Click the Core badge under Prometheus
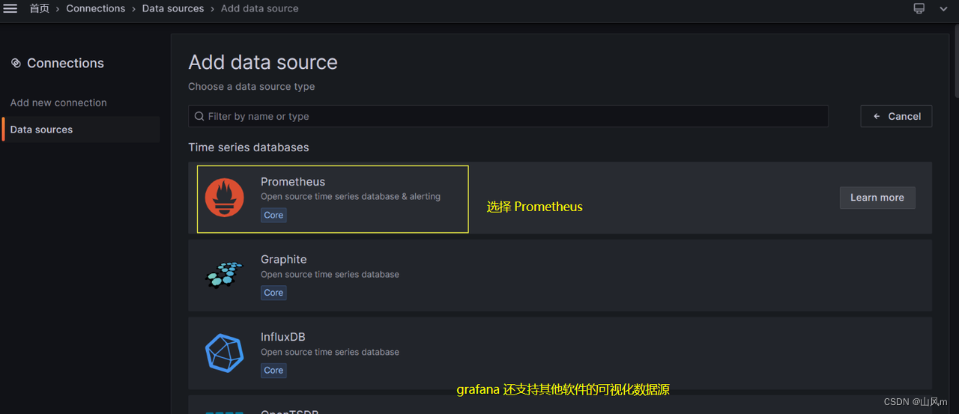Image resolution: width=959 pixels, height=414 pixels. (x=273, y=215)
